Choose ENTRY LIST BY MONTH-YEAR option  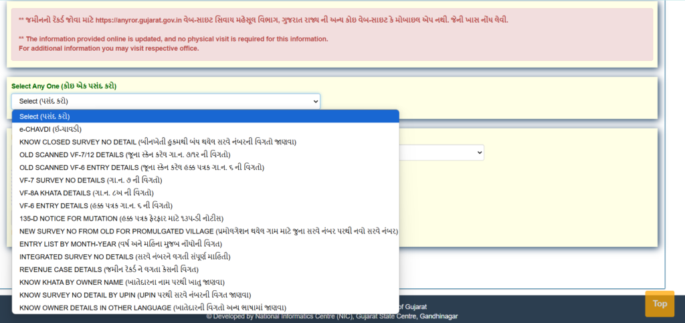click(205, 243)
